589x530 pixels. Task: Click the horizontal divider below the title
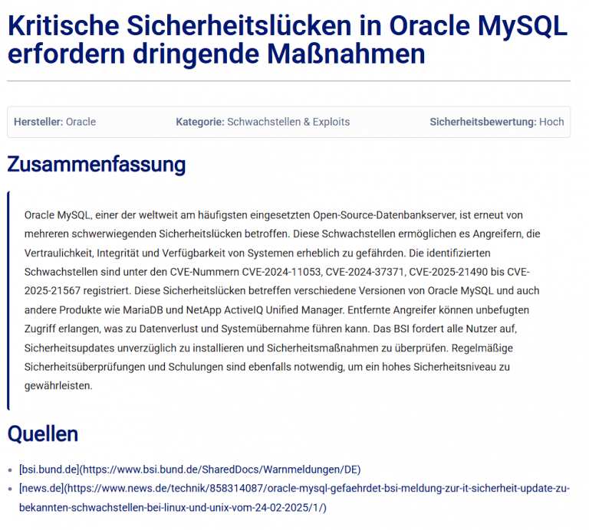(x=288, y=80)
